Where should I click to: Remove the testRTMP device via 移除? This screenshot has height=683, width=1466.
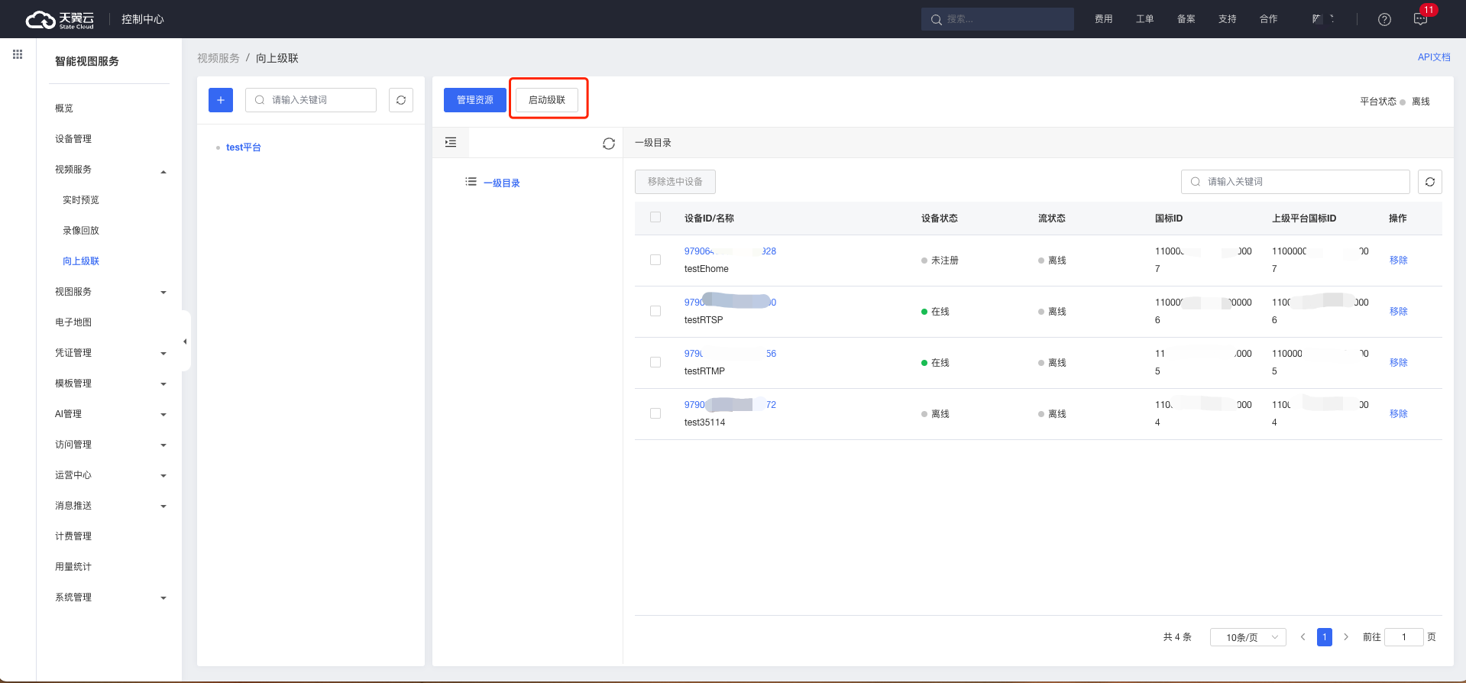pyautogui.click(x=1398, y=363)
